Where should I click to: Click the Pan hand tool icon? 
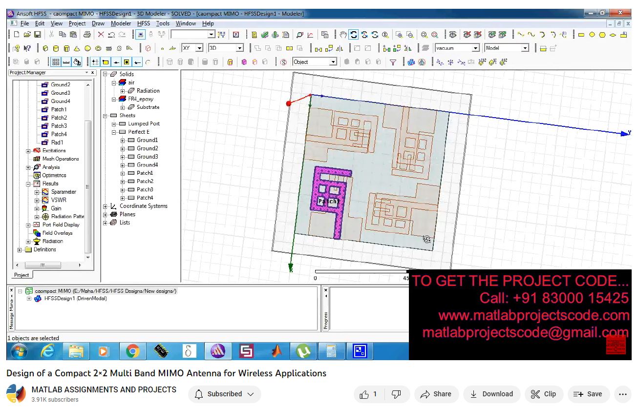(x=343, y=35)
